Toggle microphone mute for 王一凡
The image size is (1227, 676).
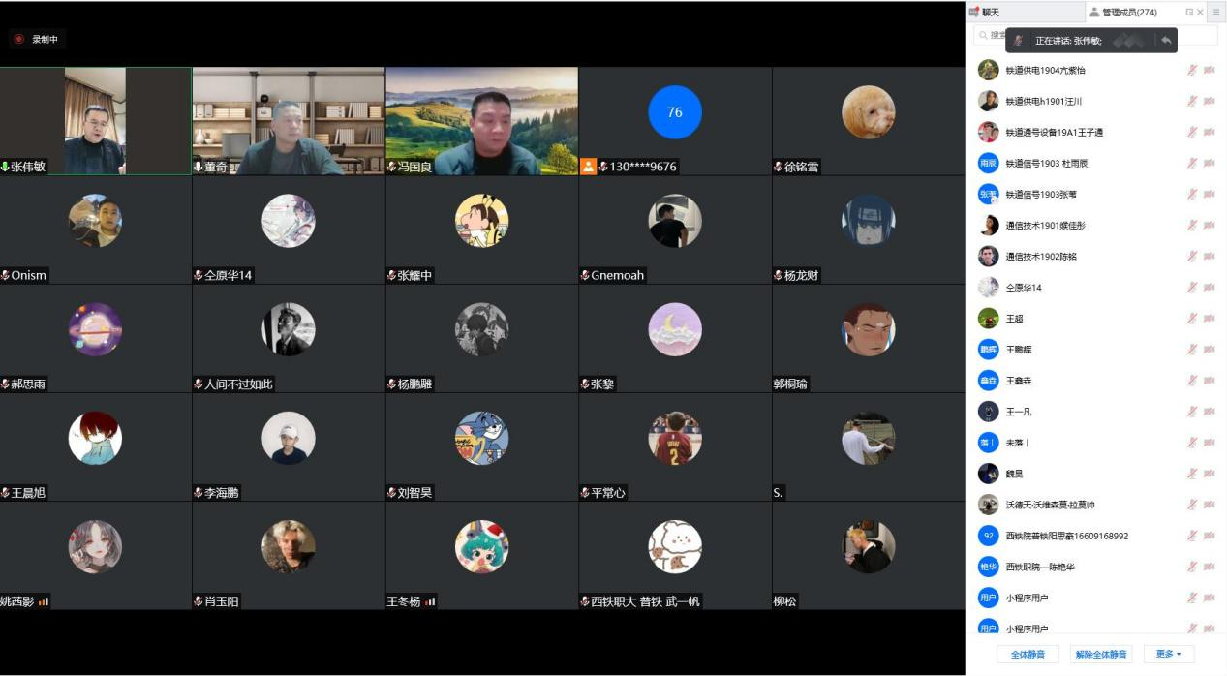coord(1192,412)
